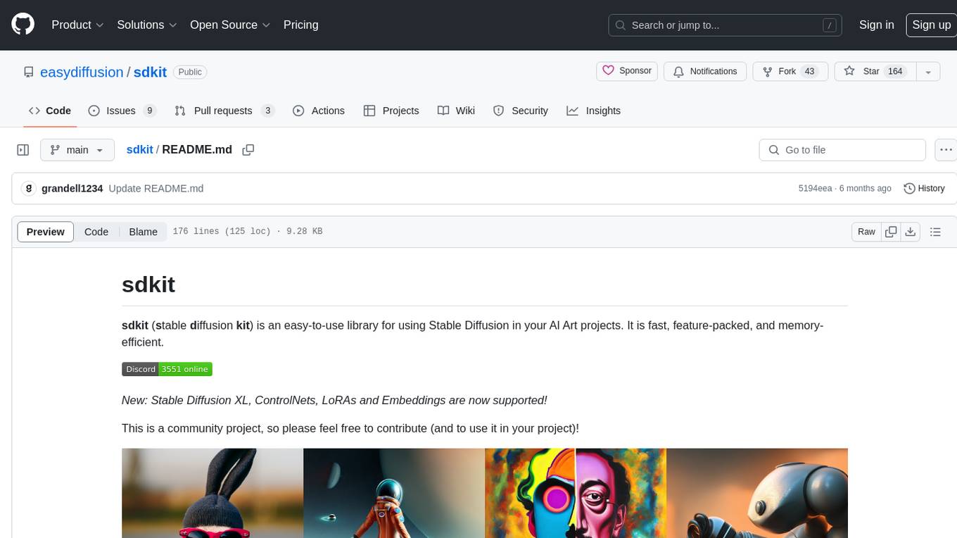The width and height of the screenshot is (957, 538).
Task: Open the astronaut image
Action: (x=394, y=493)
